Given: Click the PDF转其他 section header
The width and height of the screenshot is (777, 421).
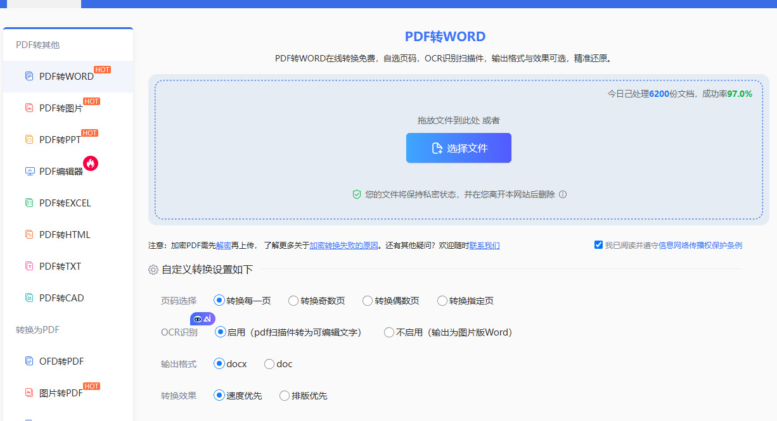Looking at the screenshot, I should [38, 45].
